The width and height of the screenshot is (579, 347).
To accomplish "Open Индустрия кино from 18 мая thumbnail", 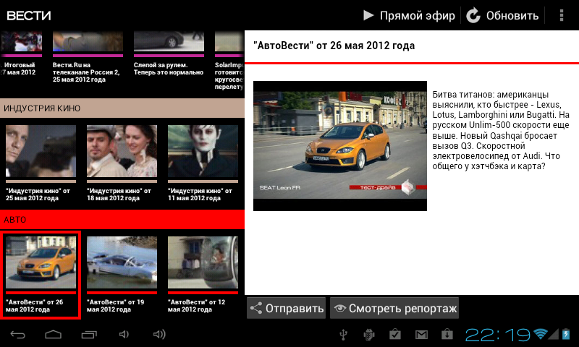I will tap(122, 152).
